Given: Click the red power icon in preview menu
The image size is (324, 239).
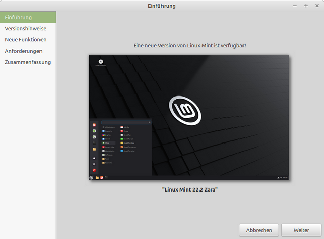Looking at the screenshot, I should pyautogui.click(x=94, y=170).
